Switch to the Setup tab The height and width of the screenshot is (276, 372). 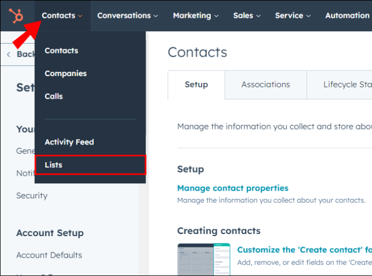pos(196,85)
